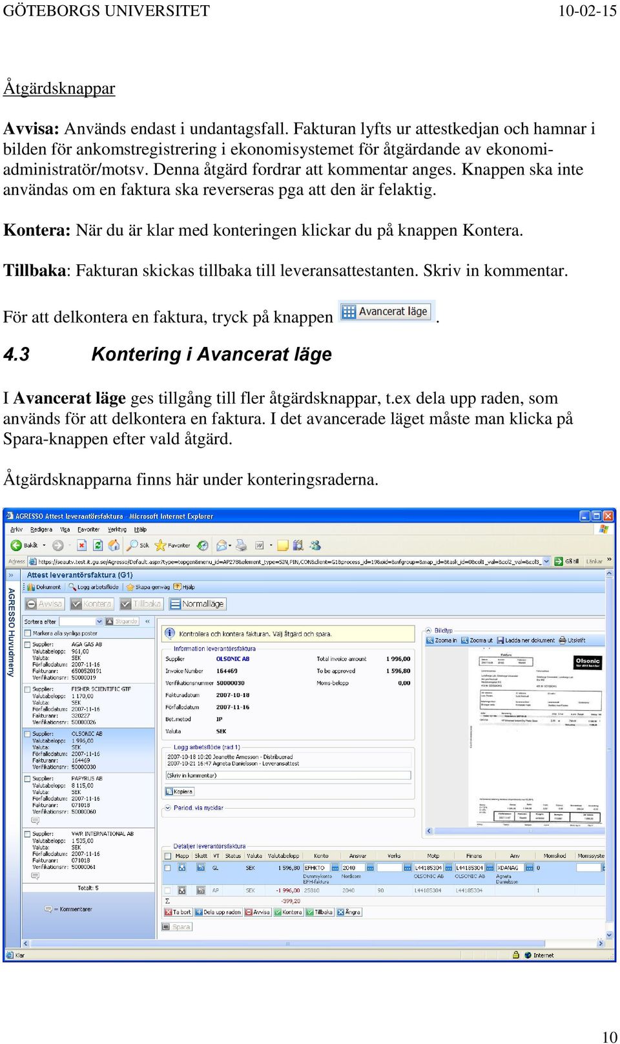Check the PAPYRUS AB supplier checkbox
This screenshot has height=1044, width=620.
[28, 778]
